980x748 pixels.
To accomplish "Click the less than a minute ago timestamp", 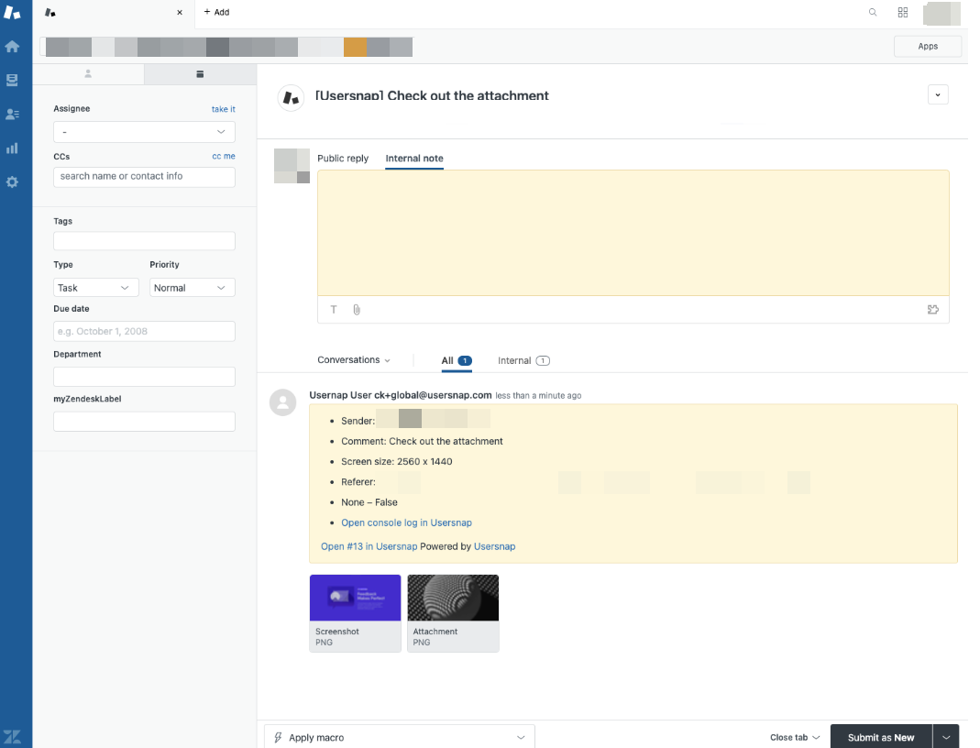I will point(538,396).
